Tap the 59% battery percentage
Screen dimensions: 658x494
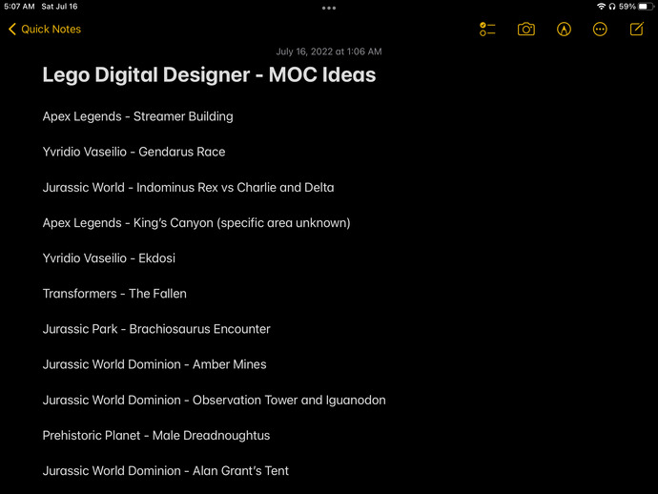pos(627,7)
